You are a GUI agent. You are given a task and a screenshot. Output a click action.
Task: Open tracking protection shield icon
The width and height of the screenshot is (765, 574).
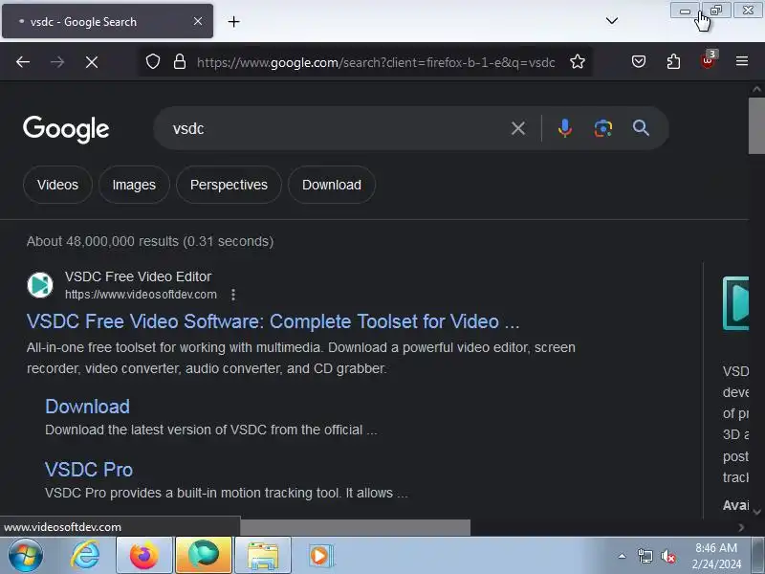click(x=153, y=62)
